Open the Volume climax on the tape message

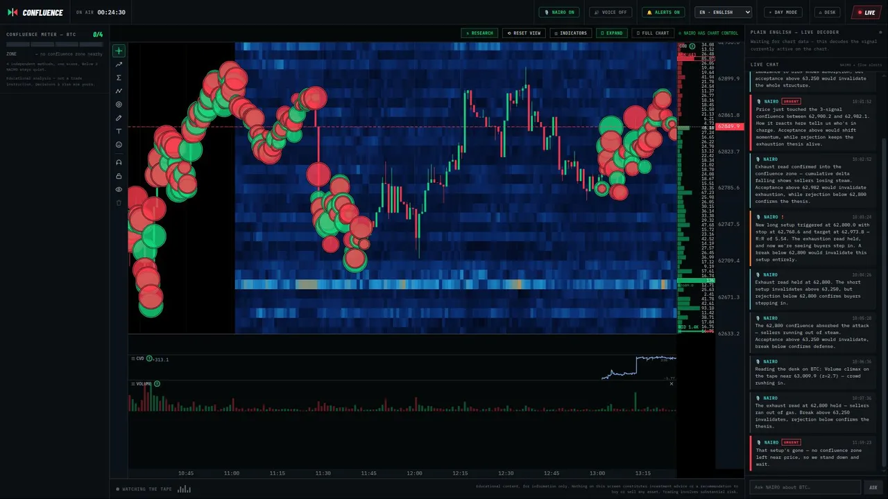(x=812, y=372)
